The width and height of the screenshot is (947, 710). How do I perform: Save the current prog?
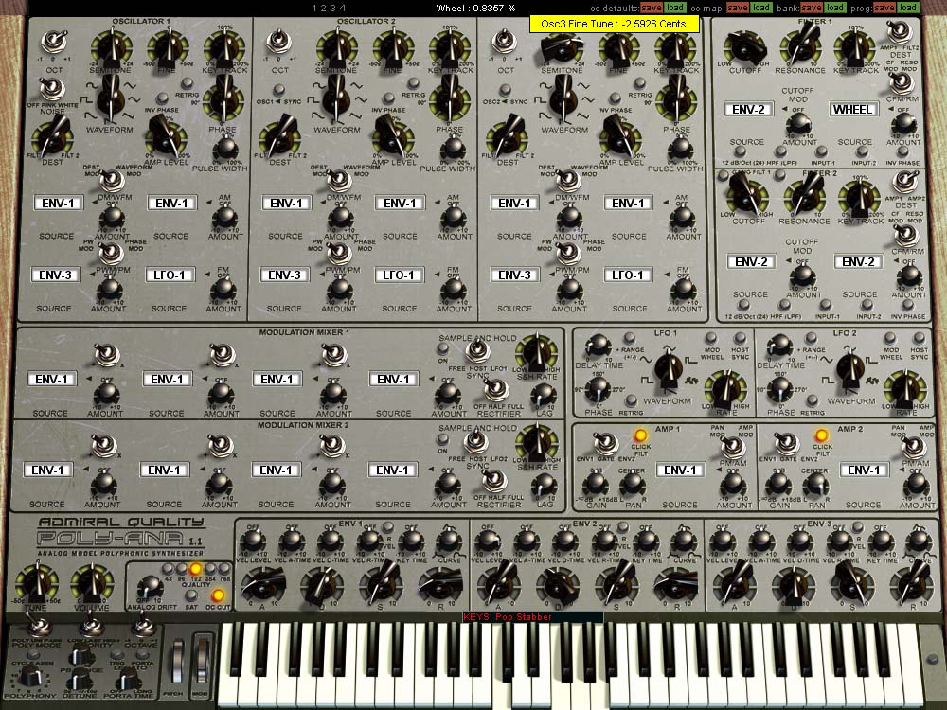tap(884, 8)
